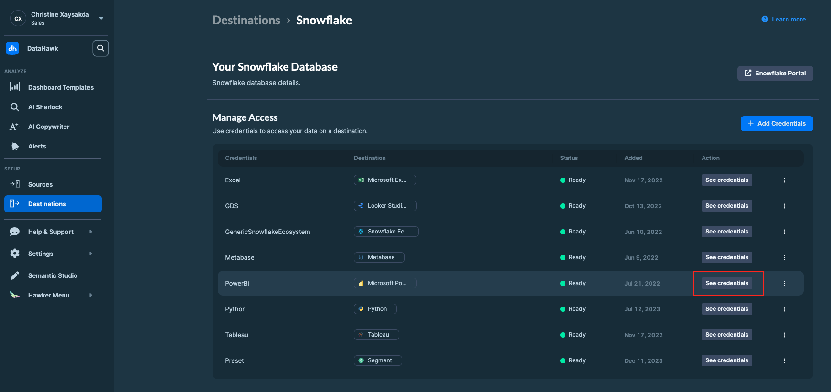The image size is (831, 392).
Task: Show credentials for Tableau
Action: pos(727,335)
